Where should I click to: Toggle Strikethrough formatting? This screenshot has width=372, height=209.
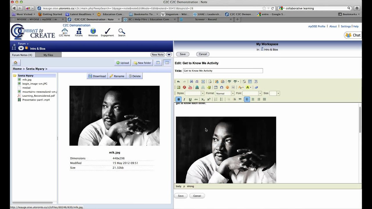tap(196, 99)
